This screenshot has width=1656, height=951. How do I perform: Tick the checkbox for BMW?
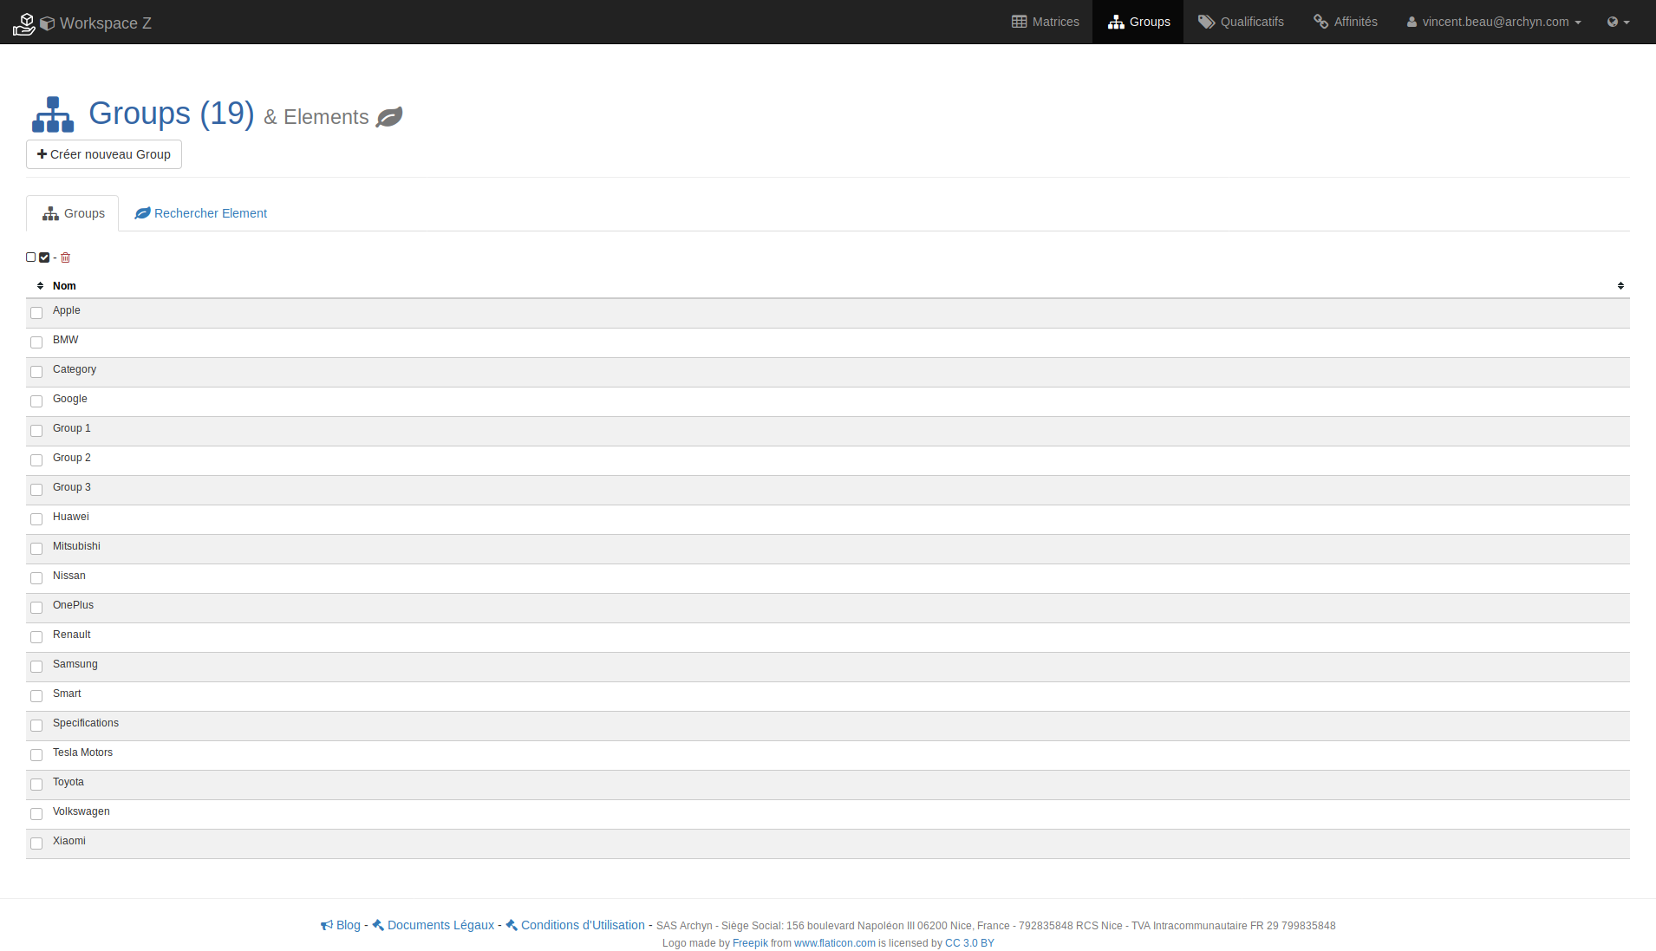[x=36, y=342]
